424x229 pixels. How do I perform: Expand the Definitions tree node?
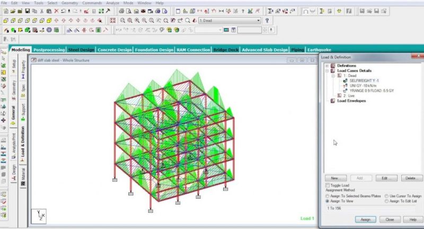[x=328, y=65]
